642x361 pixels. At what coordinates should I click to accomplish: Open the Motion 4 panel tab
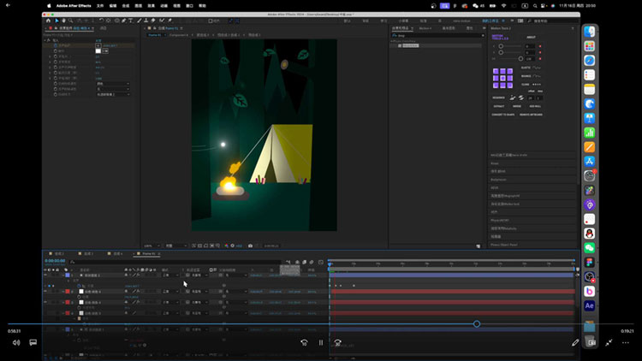click(x=425, y=28)
